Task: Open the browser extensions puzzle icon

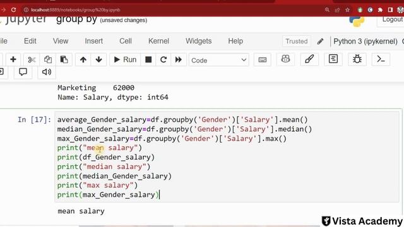Action: point(380,10)
